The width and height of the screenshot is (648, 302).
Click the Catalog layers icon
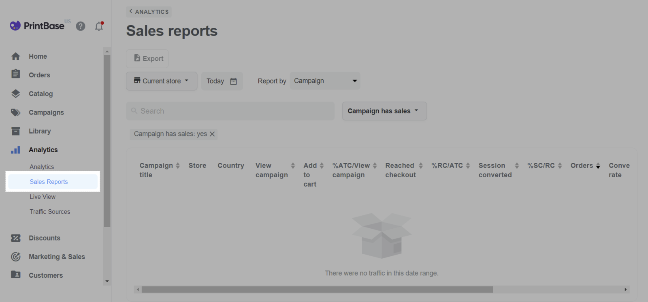coord(16,94)
